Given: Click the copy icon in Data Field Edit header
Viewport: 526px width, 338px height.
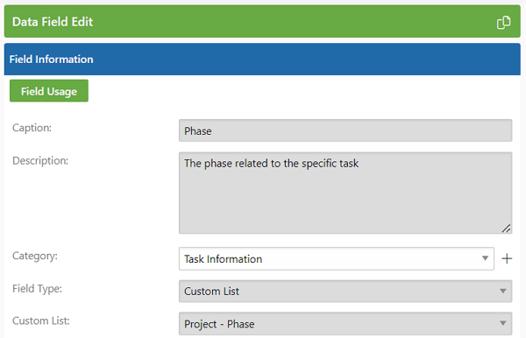Looking at the screenshot, I should point(503,23).
